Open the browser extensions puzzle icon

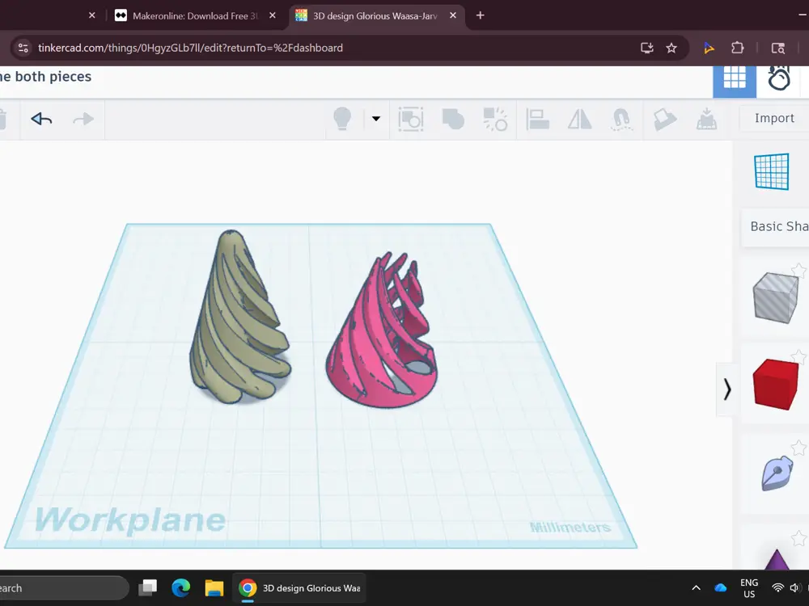coord(737,48)
